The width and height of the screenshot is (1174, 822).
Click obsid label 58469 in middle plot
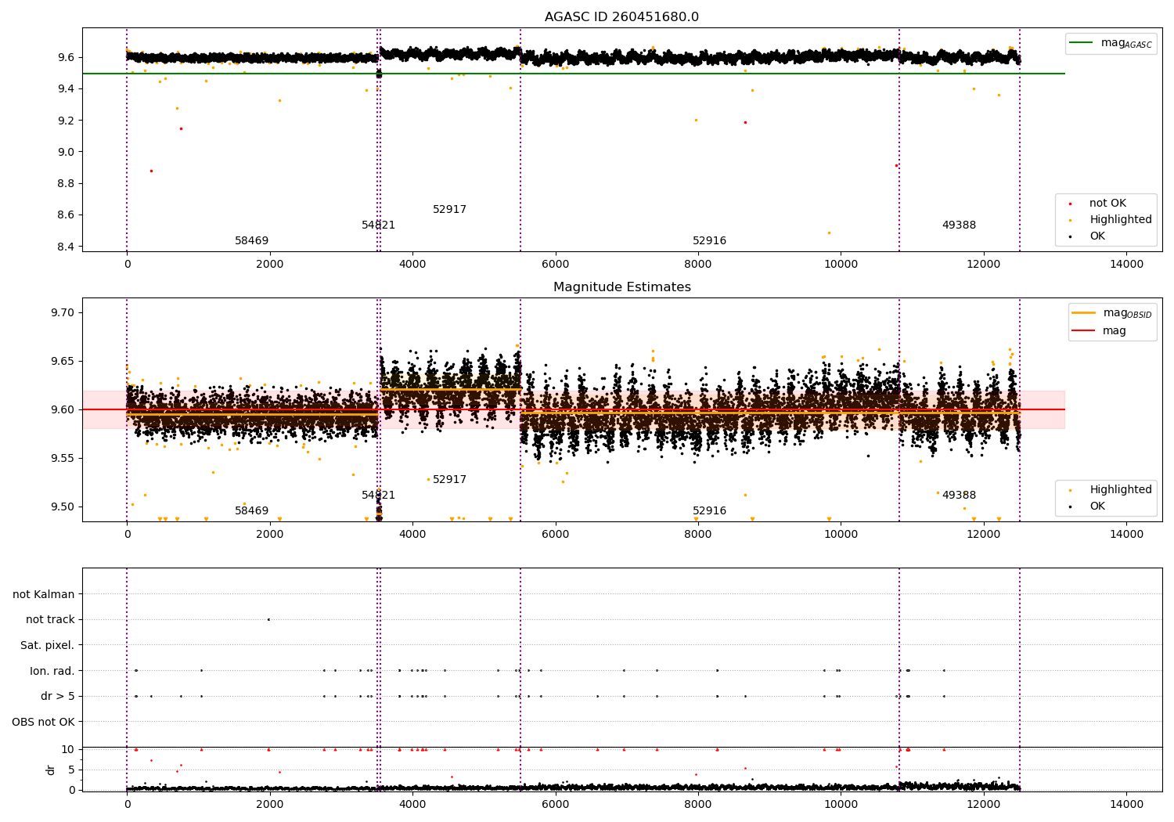coord(251,511)
